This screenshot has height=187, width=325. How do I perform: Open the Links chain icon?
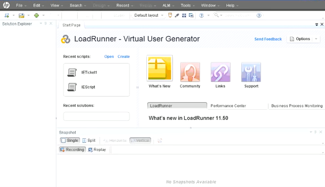(x=220, y=72)
